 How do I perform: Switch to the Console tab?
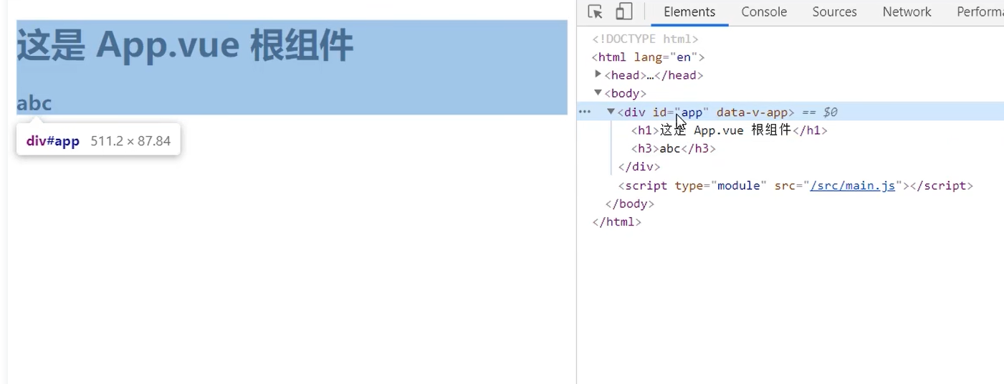(764, 12)
